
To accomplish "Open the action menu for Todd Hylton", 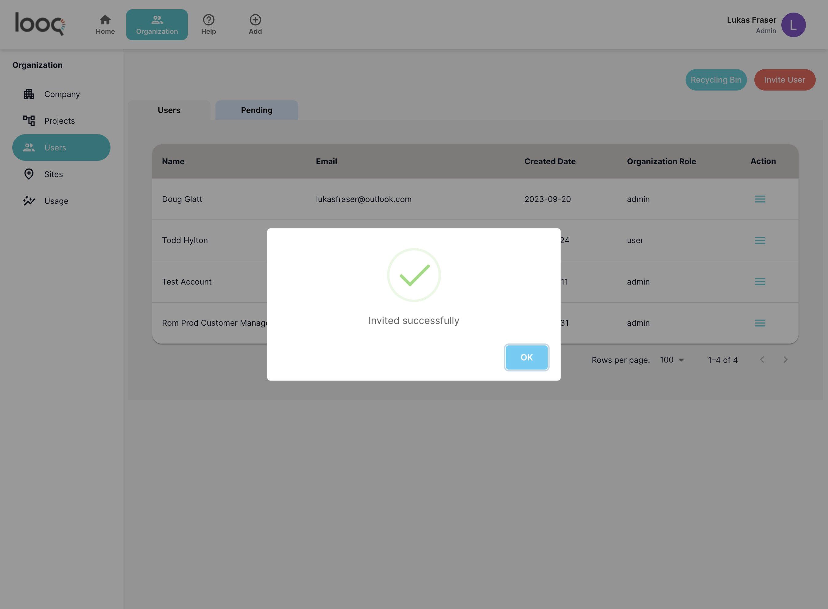I will click(760, 240).
